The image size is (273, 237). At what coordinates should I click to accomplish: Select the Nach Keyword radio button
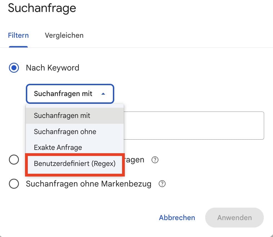[x=14, y=68]
